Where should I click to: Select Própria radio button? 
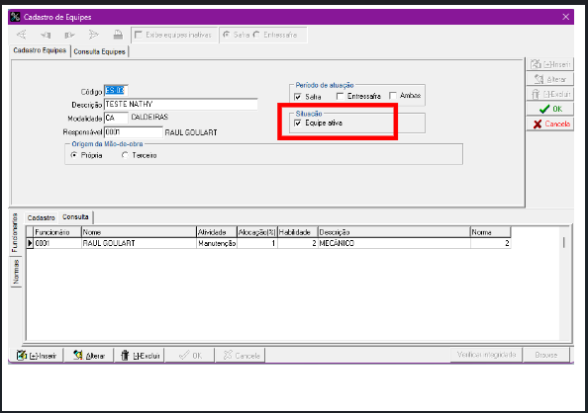(74, 155)
